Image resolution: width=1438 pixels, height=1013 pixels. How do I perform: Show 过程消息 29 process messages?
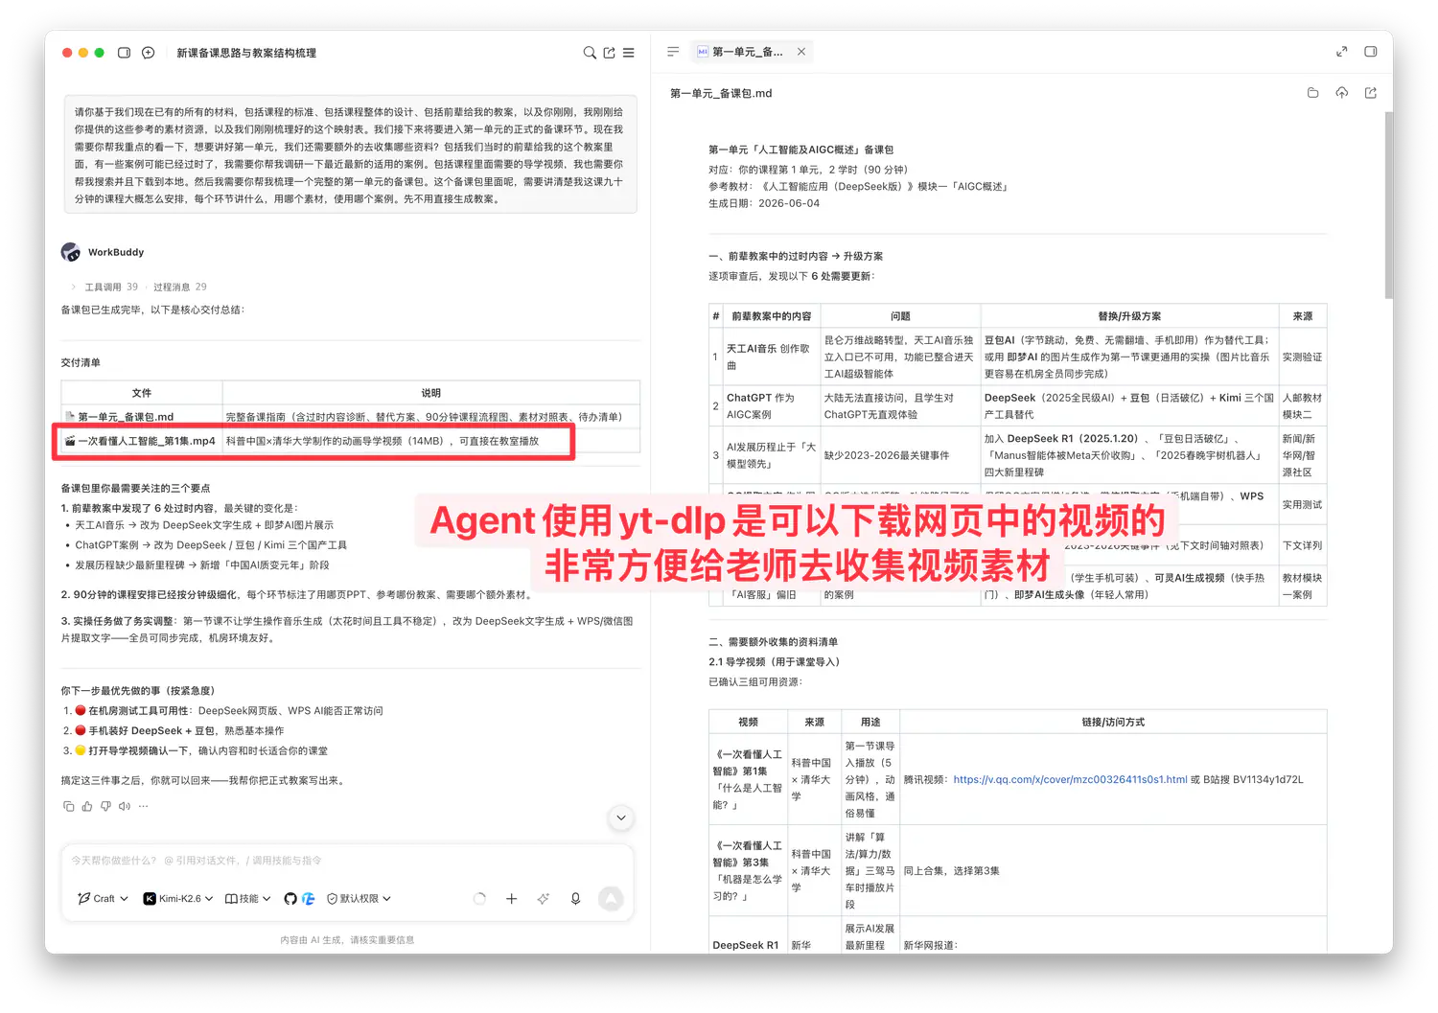tap(180, 287)
